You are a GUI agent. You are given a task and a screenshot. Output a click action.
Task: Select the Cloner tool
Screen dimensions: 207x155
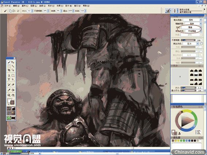9,85
